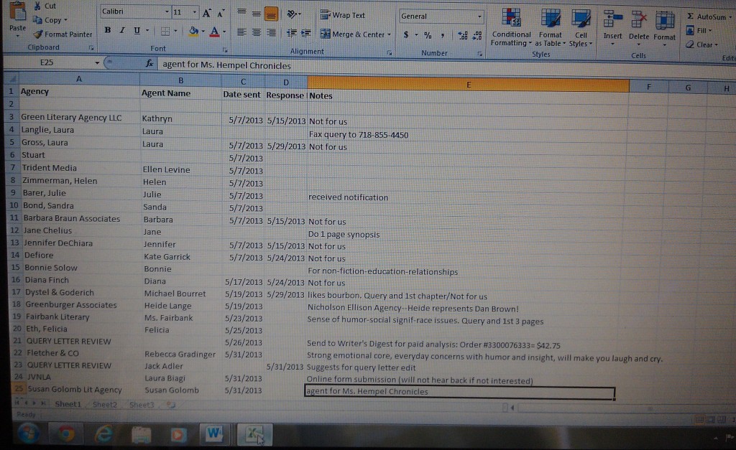Toggle Bold formatting

(108, 30)
